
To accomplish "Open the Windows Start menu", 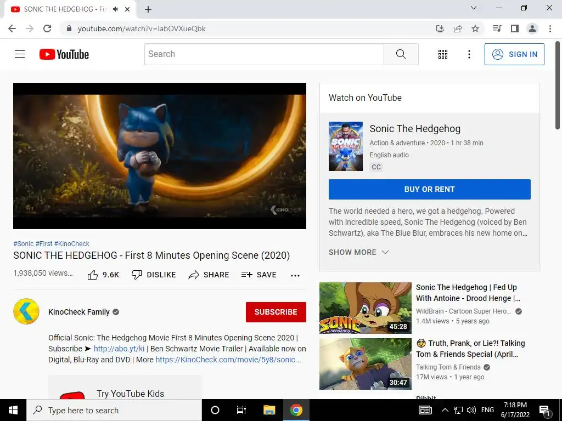I will 13,410.
